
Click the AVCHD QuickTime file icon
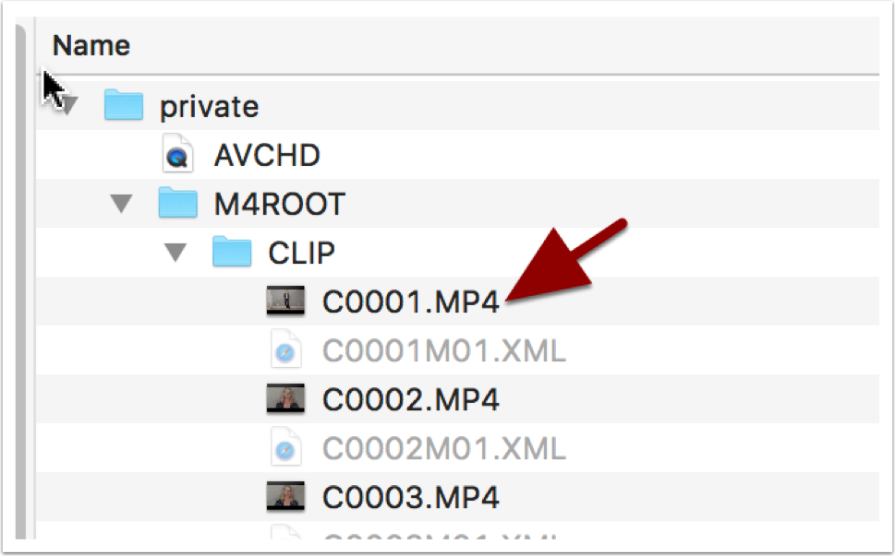coord(178,153)
